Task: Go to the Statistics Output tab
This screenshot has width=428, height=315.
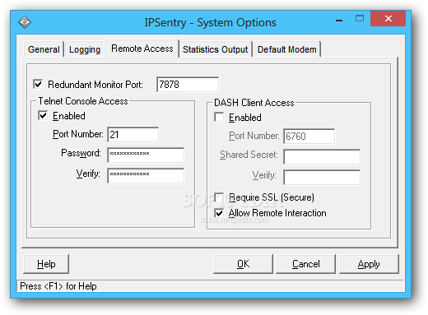Action: pos(216,49)
